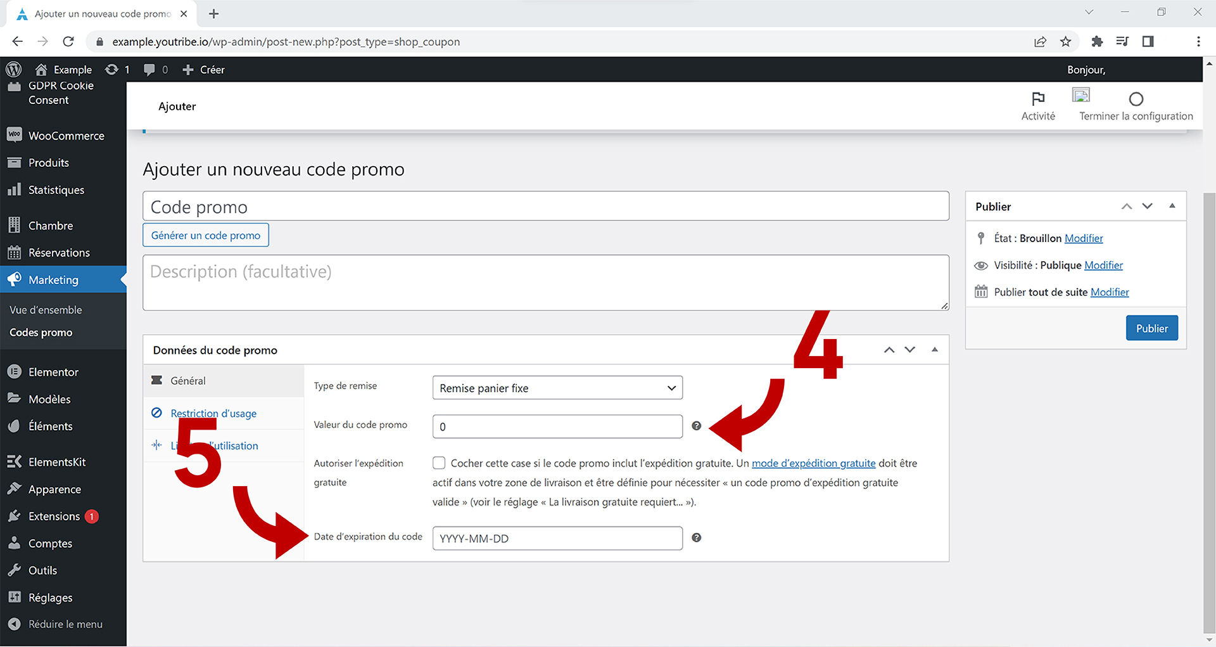This screenshot has width=1216, height=647.
Task: Bookmark this page with star icon
Action: point(1066,42)
